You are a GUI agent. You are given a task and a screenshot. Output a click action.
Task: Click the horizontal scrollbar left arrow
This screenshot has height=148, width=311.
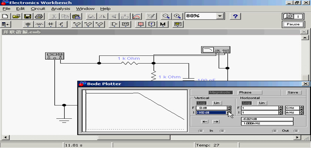point(5,137)
